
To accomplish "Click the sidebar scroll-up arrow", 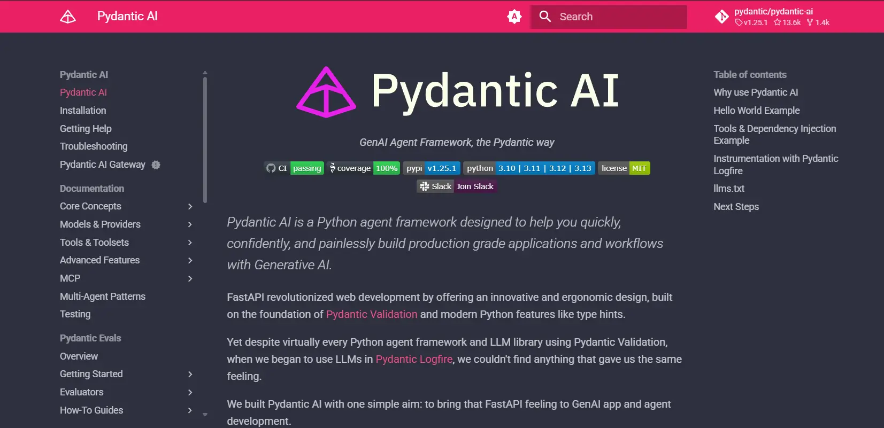I will (205, 73).
